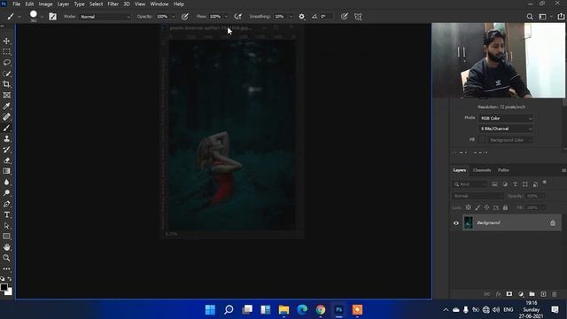This screenshot has width=567, height=319.
Task: Reset default foreground and background colors
Action: tap(3, 279)
